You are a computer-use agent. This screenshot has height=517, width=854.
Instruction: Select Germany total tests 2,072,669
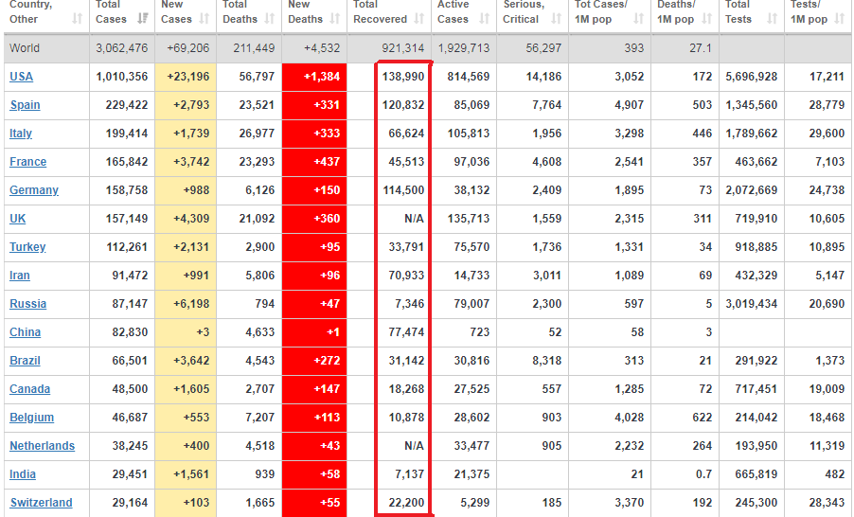tap(751, 190)
